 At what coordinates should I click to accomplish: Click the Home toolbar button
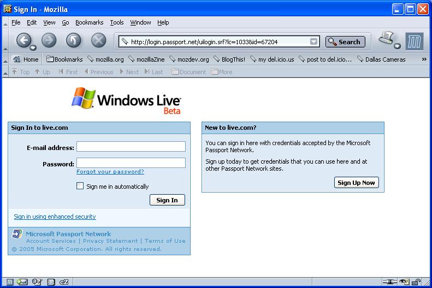click(26, 59)
